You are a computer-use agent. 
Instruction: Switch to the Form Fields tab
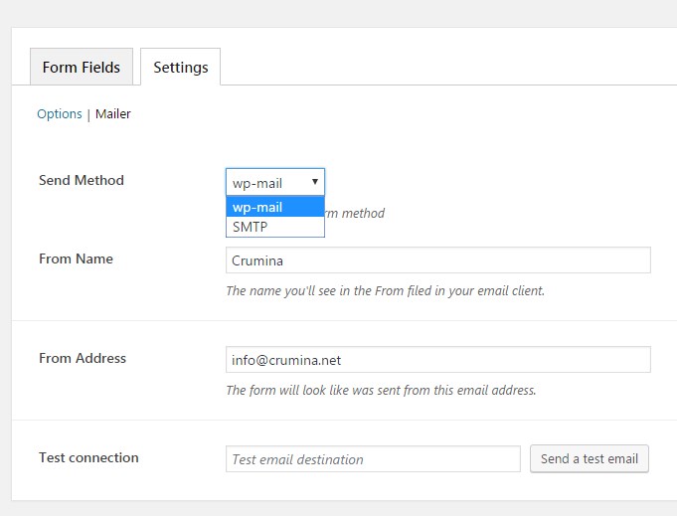(81, 68)
